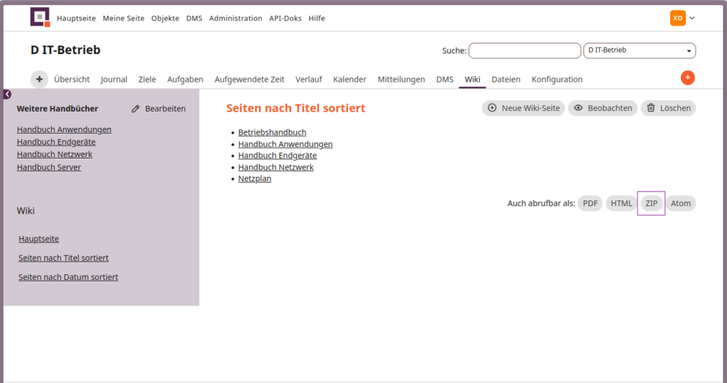Open the Administration menu item
727x383 pixels.
[x=236, y=18]
